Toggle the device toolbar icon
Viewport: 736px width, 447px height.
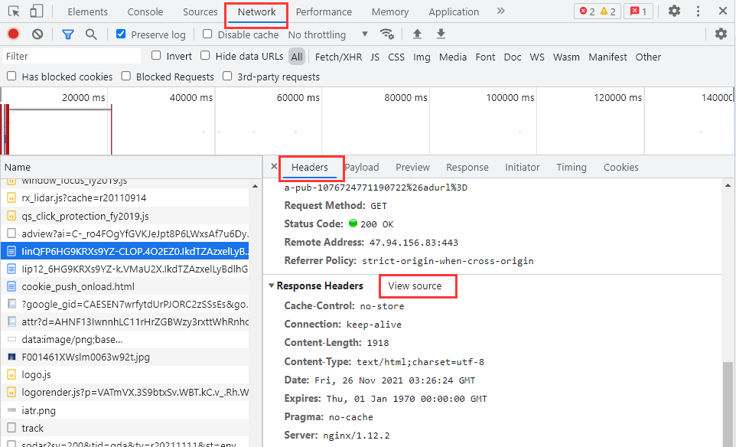tap(36, 11)
